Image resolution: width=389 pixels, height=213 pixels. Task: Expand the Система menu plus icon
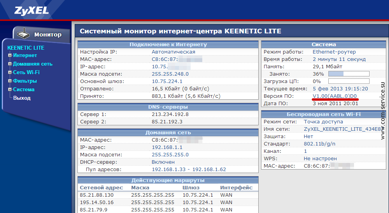[x=10, y=90]
